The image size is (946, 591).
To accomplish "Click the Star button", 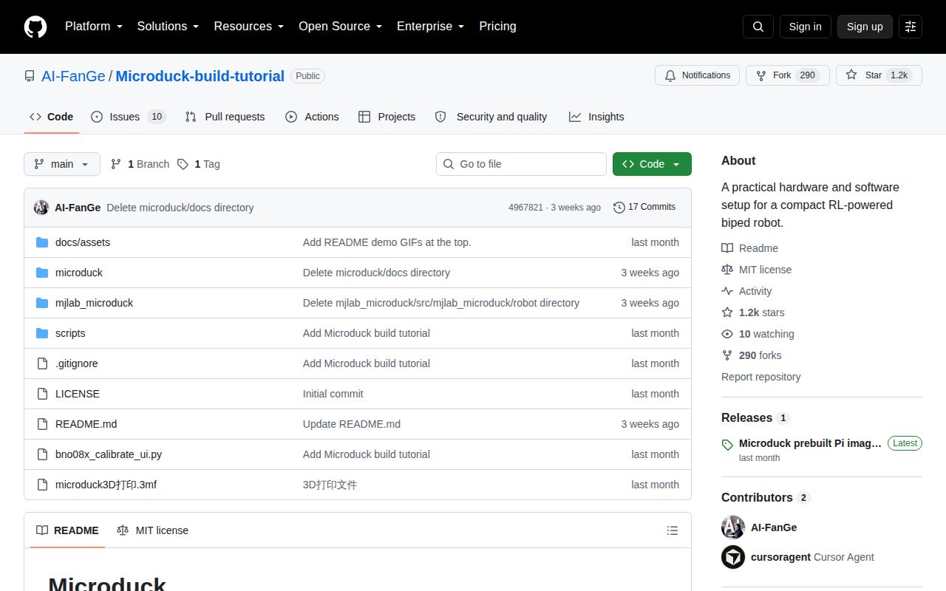I will tap(879, 75).
